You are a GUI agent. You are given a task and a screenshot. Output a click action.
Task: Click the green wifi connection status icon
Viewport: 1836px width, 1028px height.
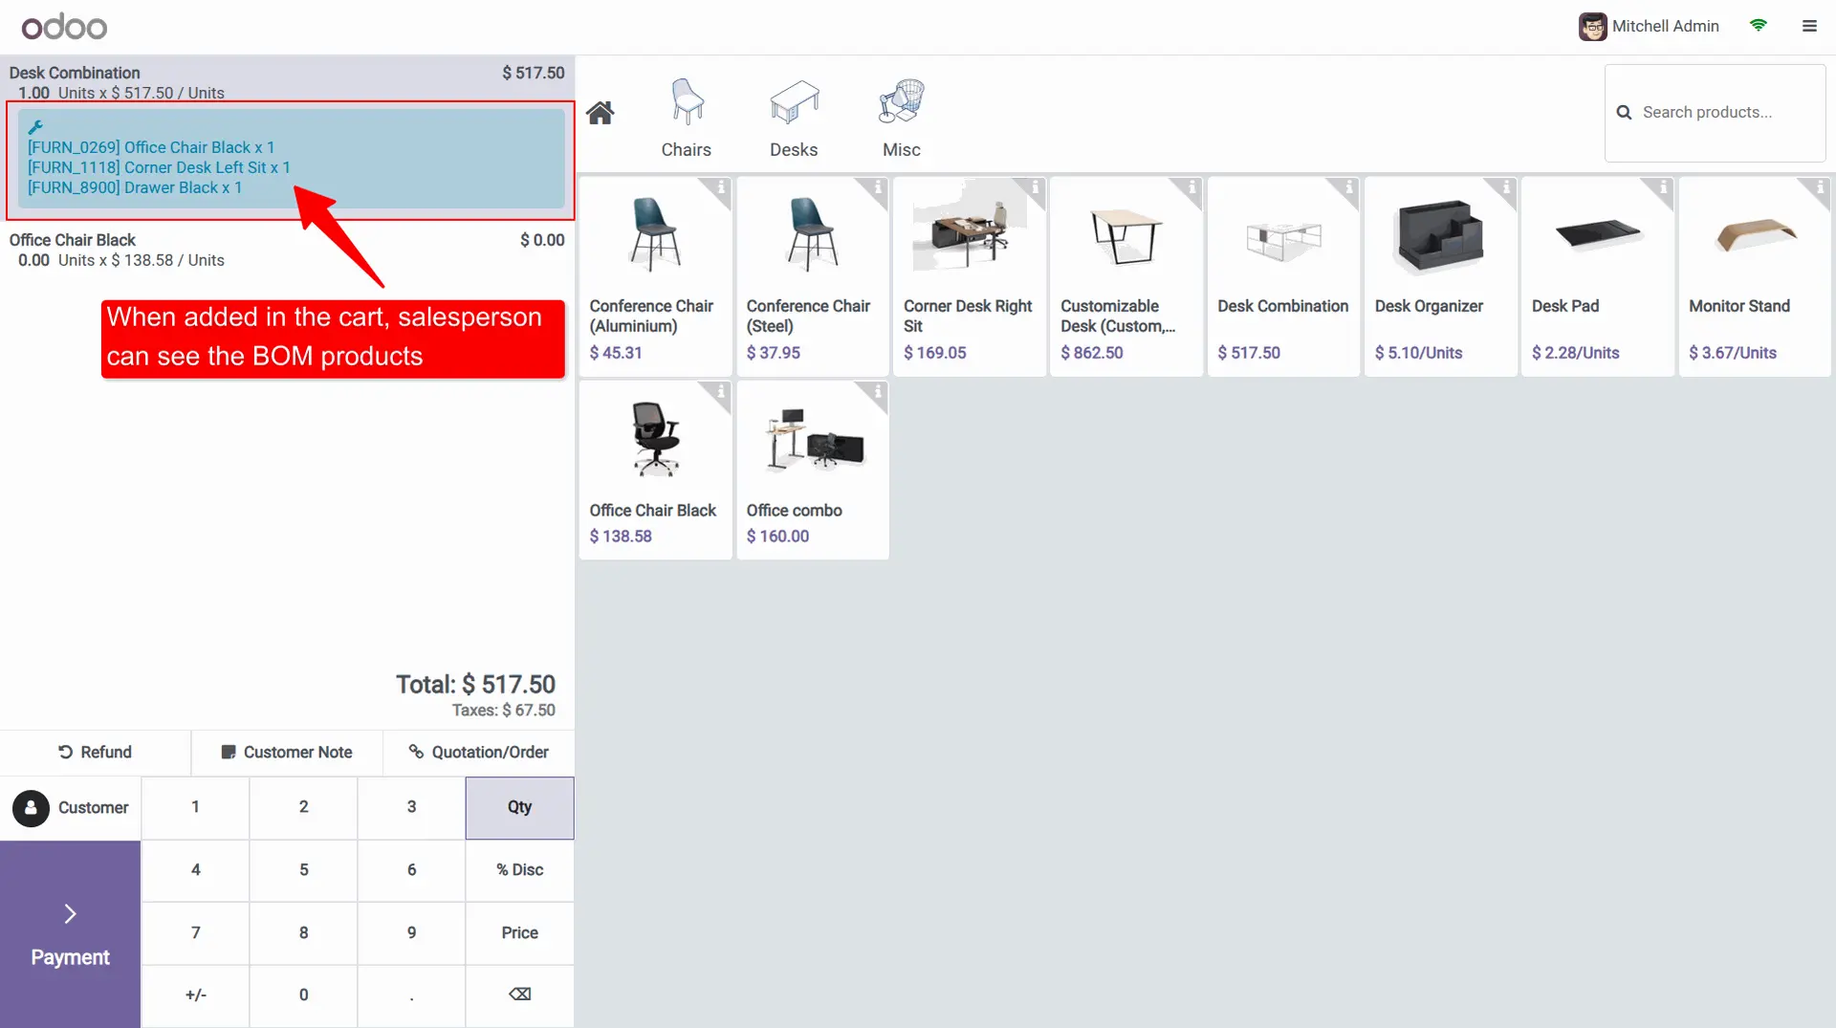1758,26
